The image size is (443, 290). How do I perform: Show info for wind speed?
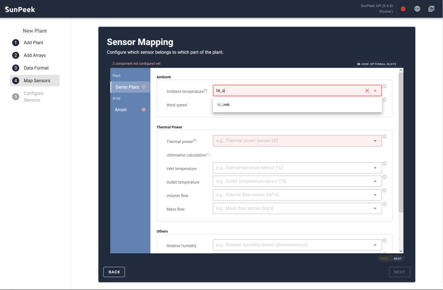(x=384, y=100)
